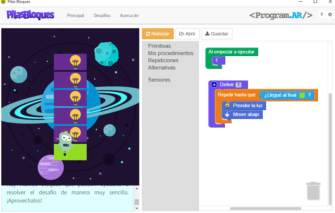Click the workspace horizontal scrollbar
Screen dimensions: 335x213
(x=266, y=208)
